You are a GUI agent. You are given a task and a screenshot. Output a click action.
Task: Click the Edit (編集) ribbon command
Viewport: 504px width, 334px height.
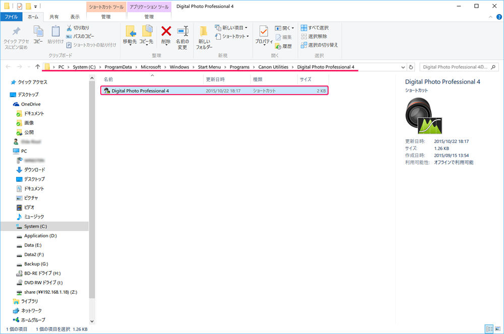coord(283,37)
